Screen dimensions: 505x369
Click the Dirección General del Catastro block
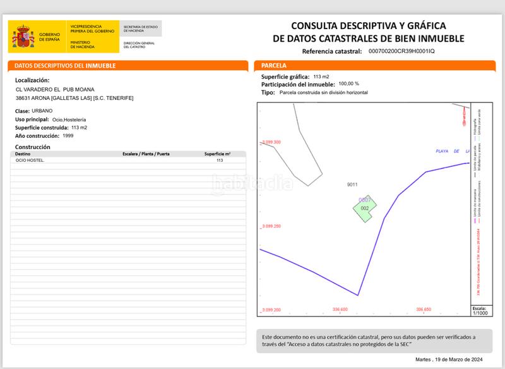tap(140, 44)
